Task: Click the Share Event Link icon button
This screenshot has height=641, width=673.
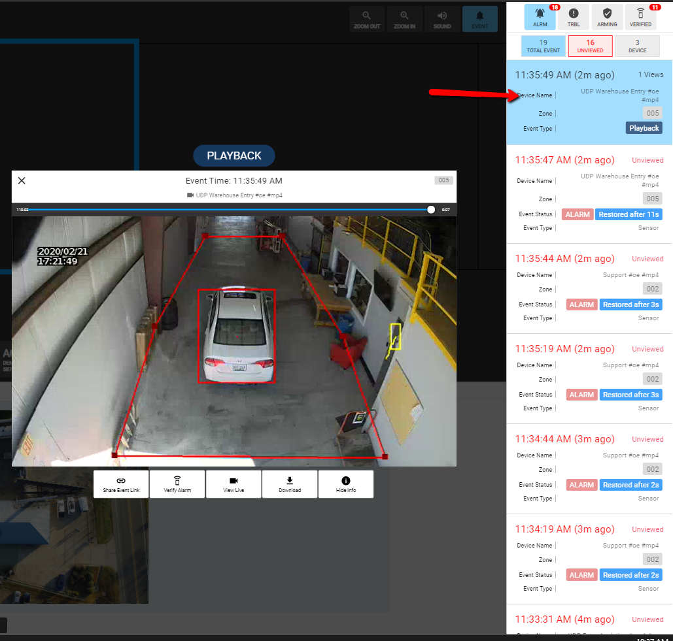Action: (x=121, y=484)
